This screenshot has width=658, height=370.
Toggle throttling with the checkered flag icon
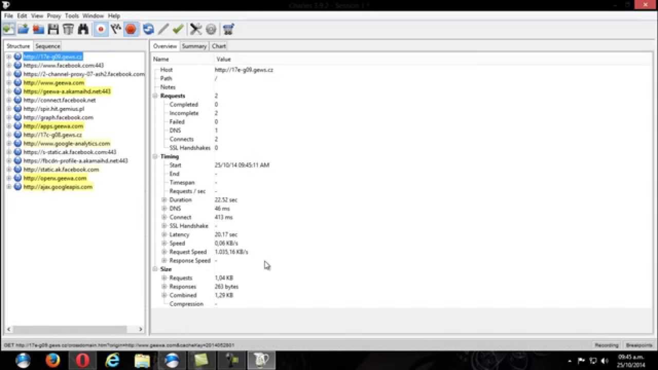click(x=116, y=29)
